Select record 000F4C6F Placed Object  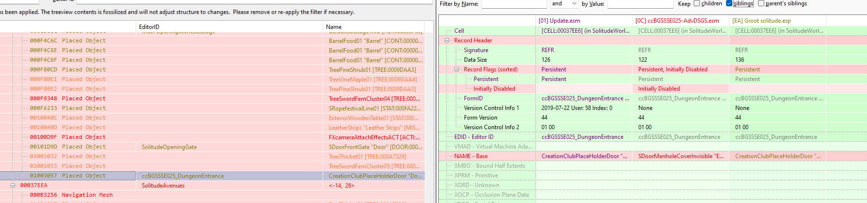coord(68,60)
